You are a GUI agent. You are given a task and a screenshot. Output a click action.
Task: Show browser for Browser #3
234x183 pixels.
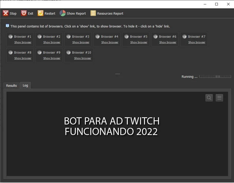[81, 42]
